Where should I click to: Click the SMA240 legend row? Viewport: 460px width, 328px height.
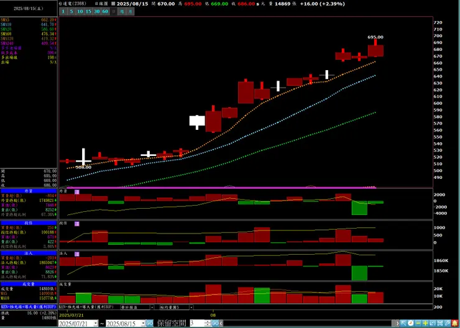(x=29, y=43)
